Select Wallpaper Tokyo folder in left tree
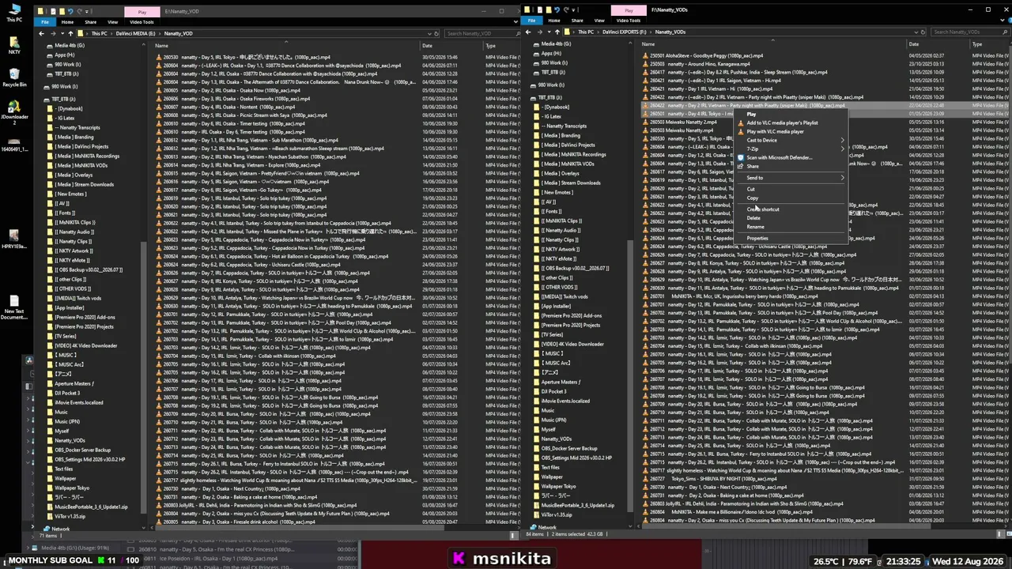The height and width of the screenshot is (569, 1012). click(x=72, y=488)
